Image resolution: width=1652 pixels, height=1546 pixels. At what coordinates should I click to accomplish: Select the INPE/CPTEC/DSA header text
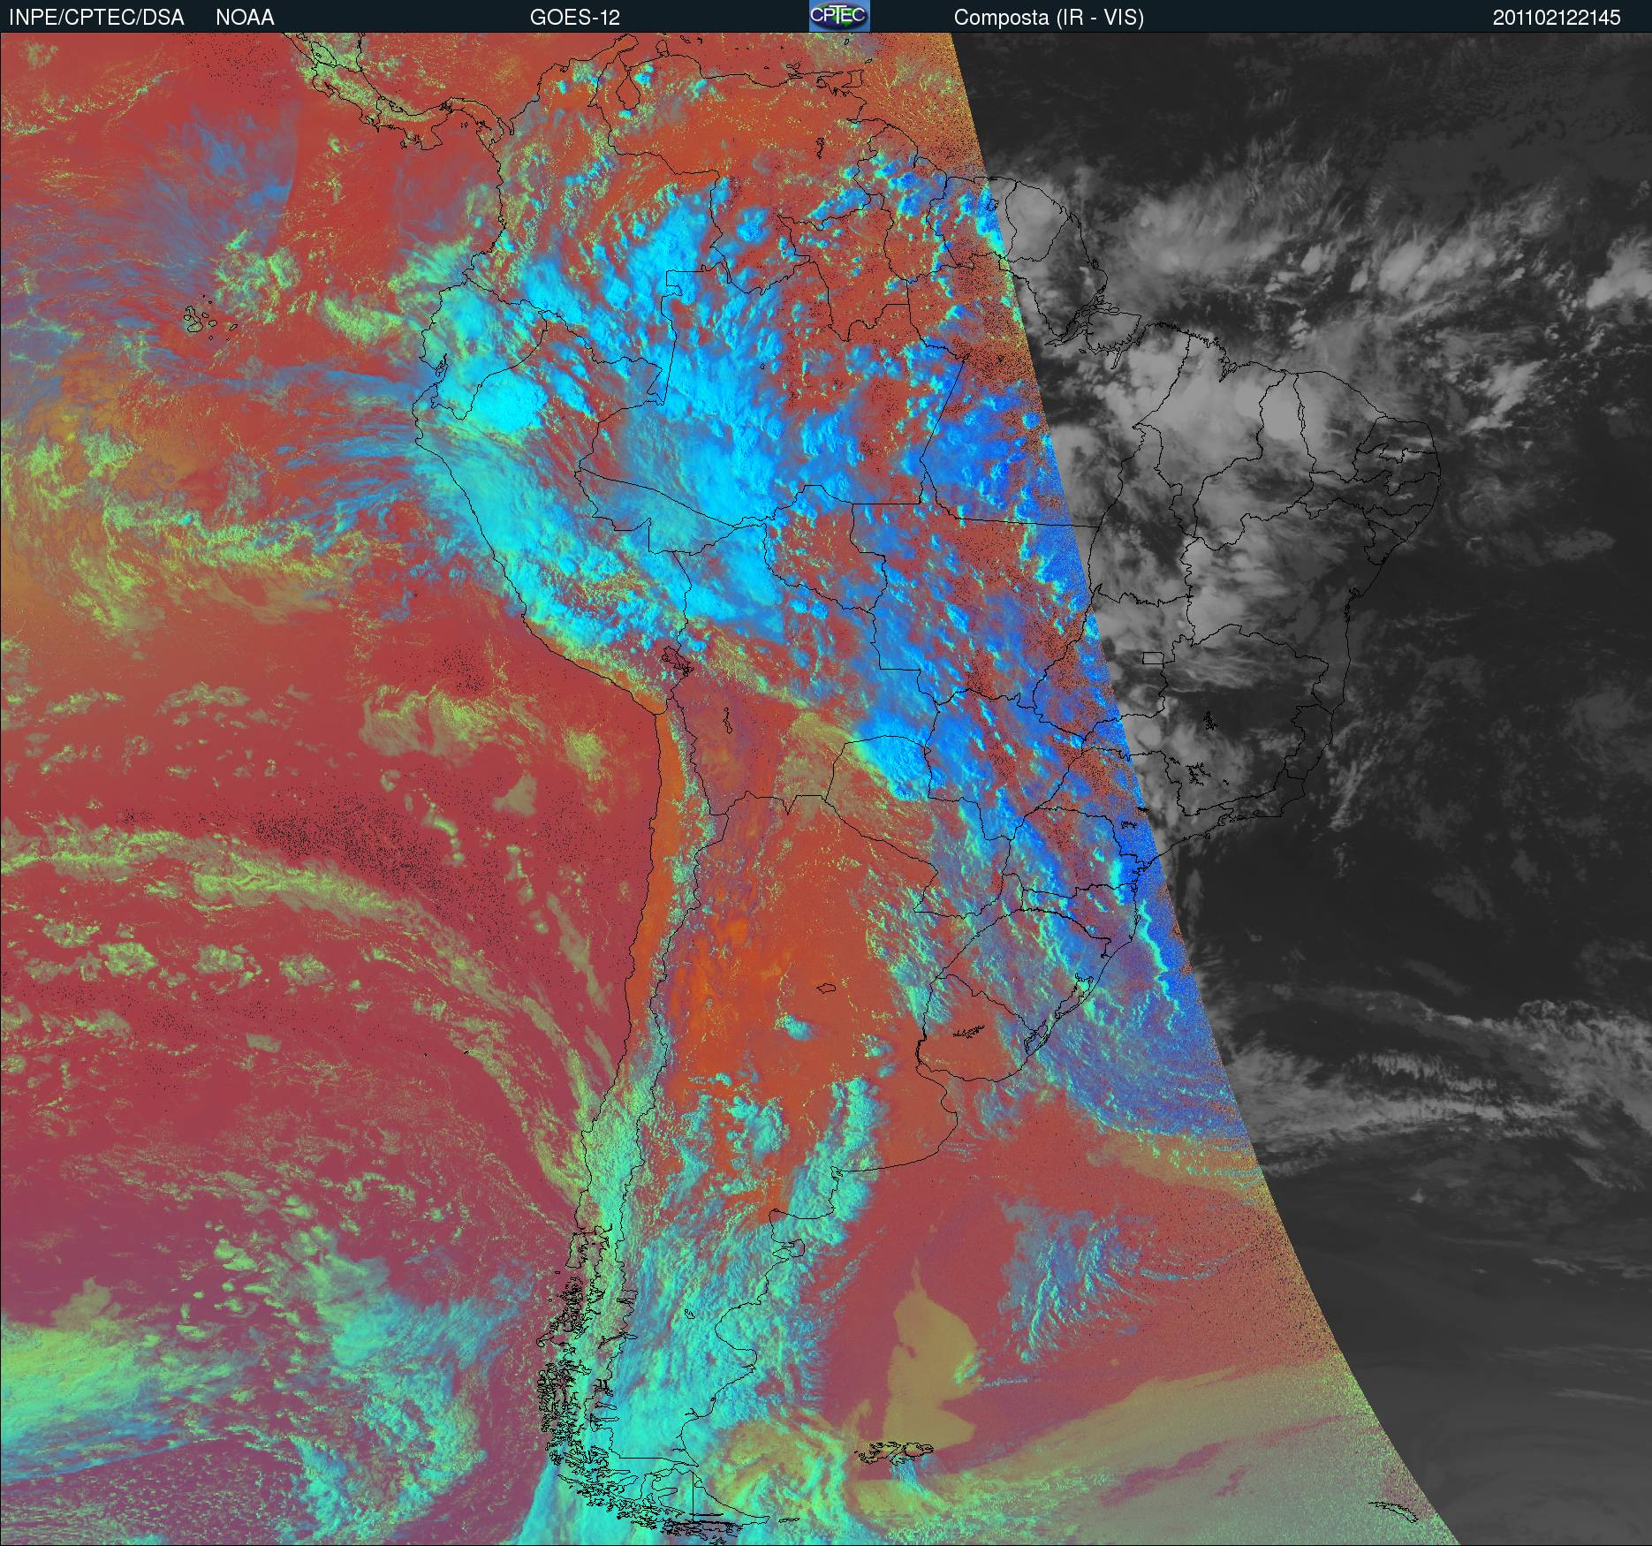click(x=96, y=18)
